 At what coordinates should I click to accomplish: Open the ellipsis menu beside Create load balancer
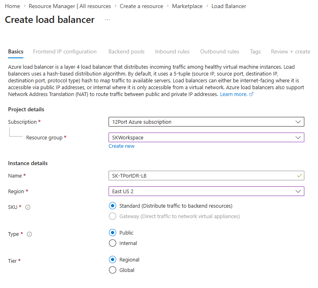(107, 20)
